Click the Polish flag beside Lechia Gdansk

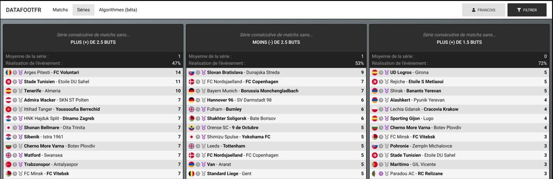(375, 109)
